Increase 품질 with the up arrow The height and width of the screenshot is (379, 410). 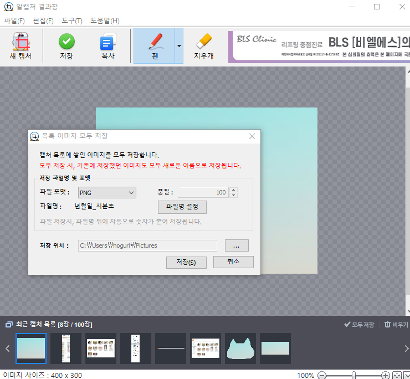point(233,189)
